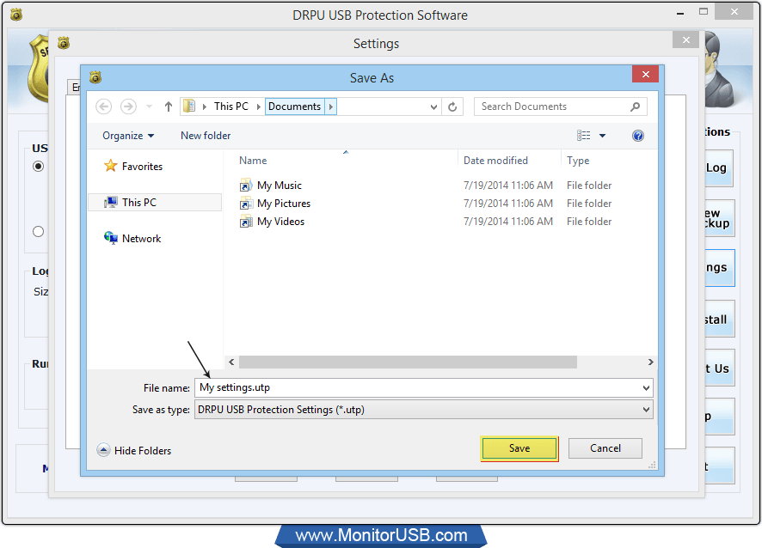Open the File name dropdown arrow

[646, 388]
